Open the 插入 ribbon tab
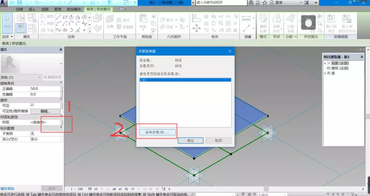The height and width of the screenshot is (196, 370). pos(32,9)
